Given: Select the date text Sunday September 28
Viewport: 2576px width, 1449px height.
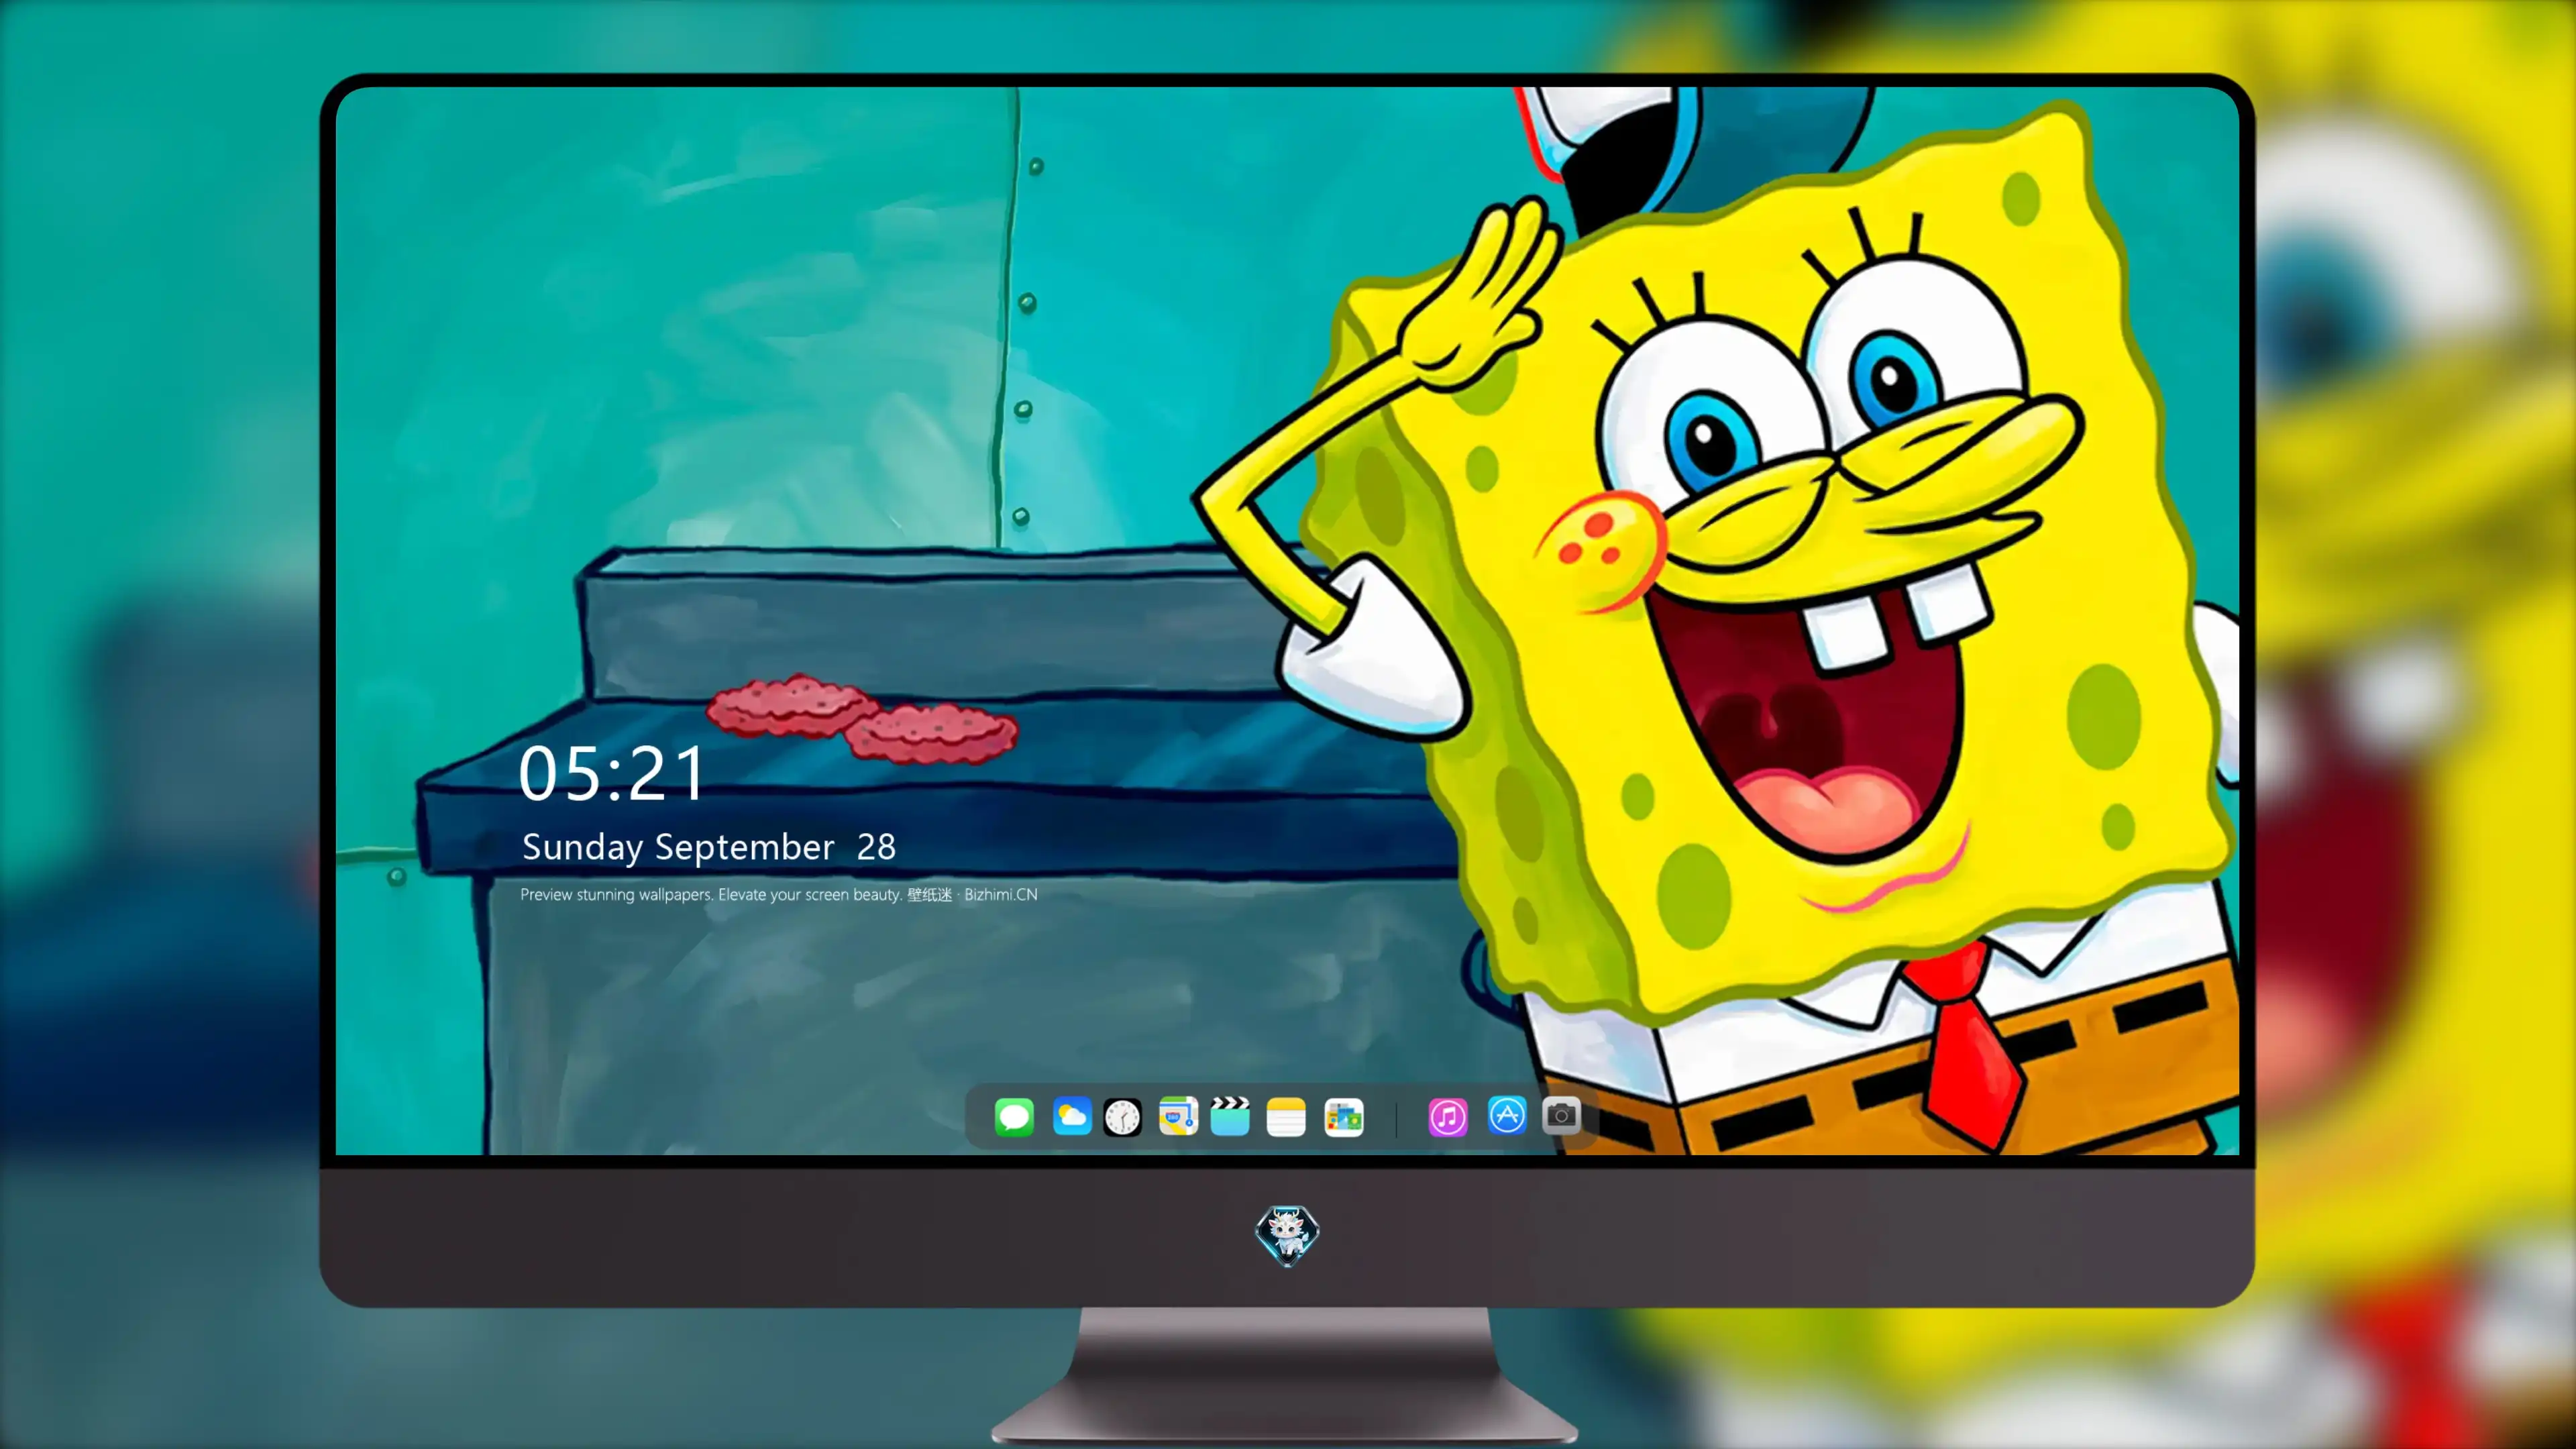Looking at the screenshot, I should (x=709, y=847).
